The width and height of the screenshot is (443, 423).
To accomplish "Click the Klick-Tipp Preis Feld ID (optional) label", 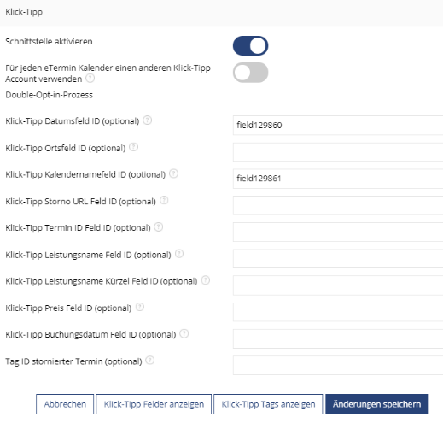I will [68, 308].
